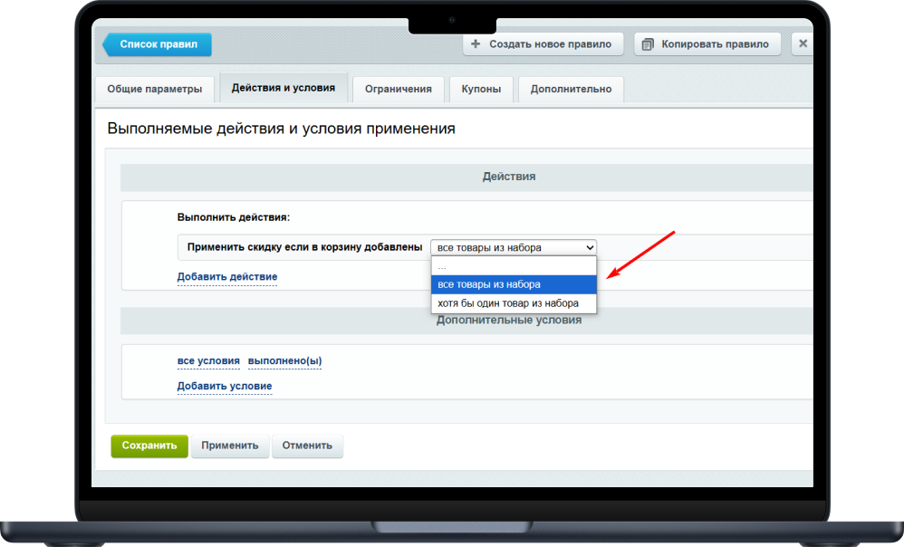Open the Дополнительно tab
The image size is (904, 547).
[571, 90]
